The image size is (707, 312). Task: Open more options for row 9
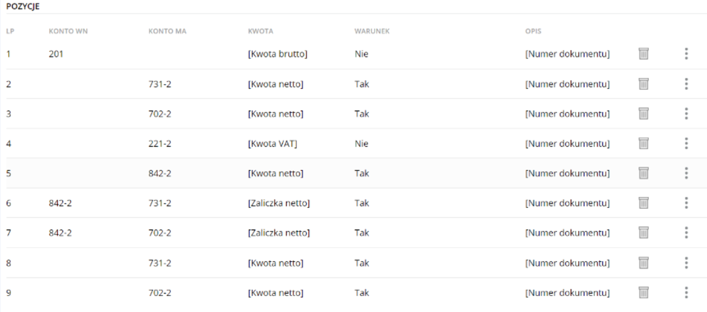point(686,292)
